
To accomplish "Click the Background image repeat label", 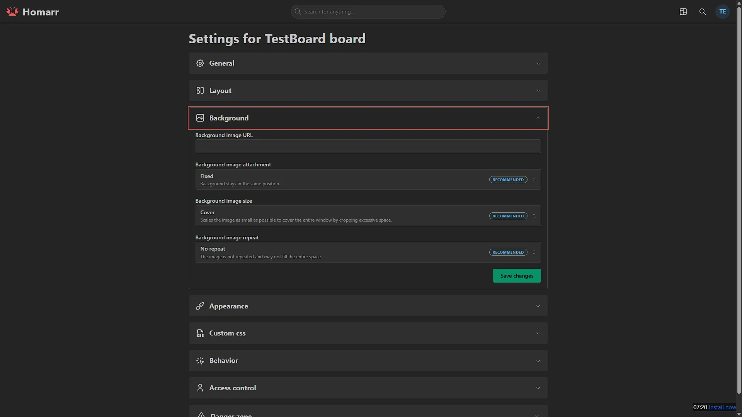I will (227, 237).
